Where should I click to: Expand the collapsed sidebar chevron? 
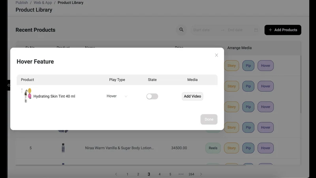9,85
